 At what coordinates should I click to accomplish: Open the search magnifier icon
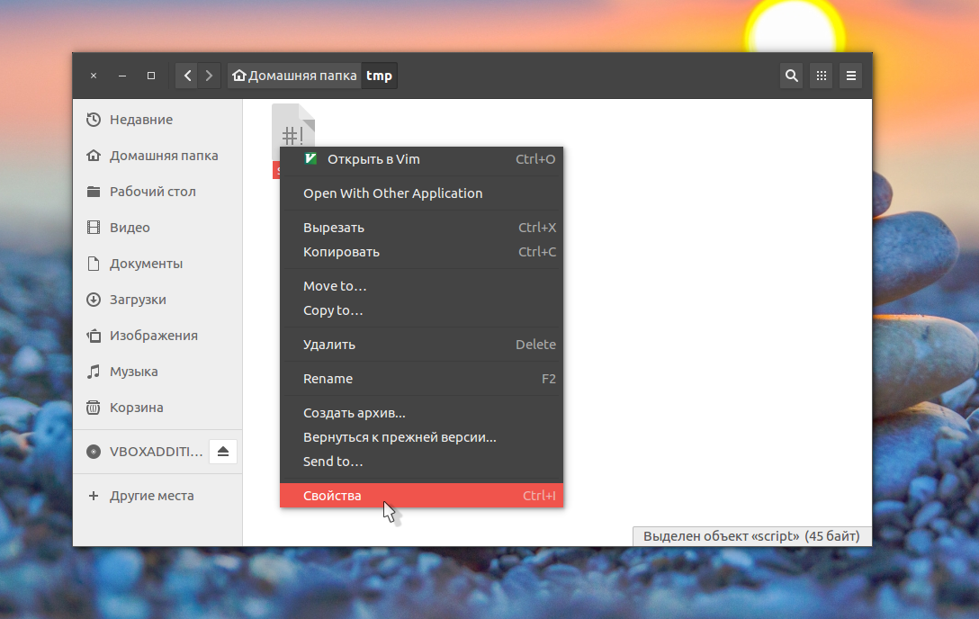click(x=791, y=76)
